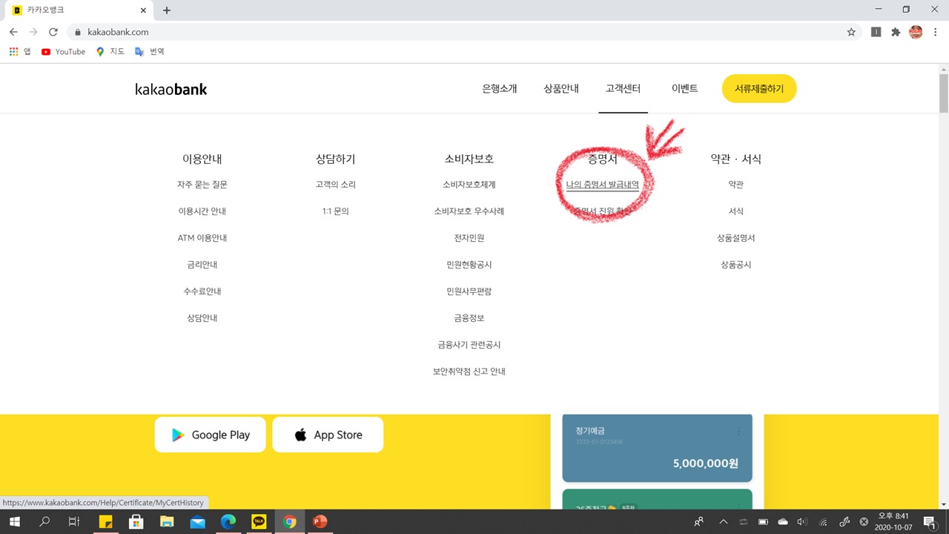This screenshot has height=534, width=949.
Task: Open Mail app from the taskbar
Action: (x=197, y=521)
